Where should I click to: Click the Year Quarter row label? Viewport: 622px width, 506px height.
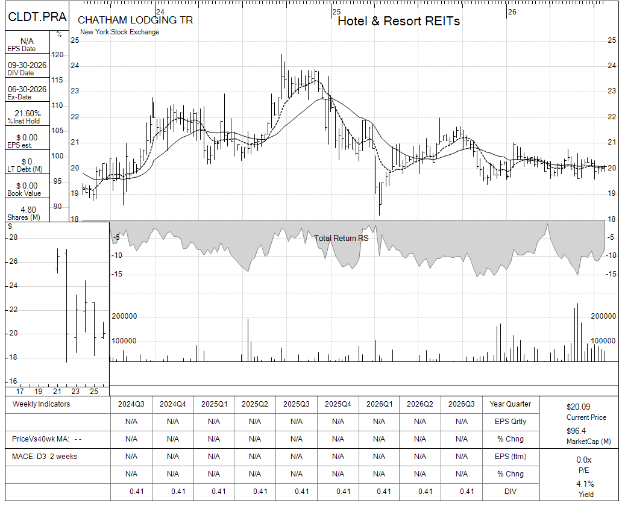point(510,404)
